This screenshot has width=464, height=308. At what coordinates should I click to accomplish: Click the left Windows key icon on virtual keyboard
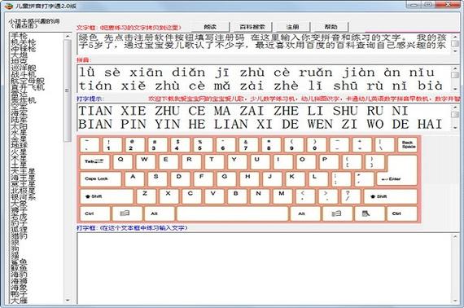pyautogui.click(x=127, y=213)
